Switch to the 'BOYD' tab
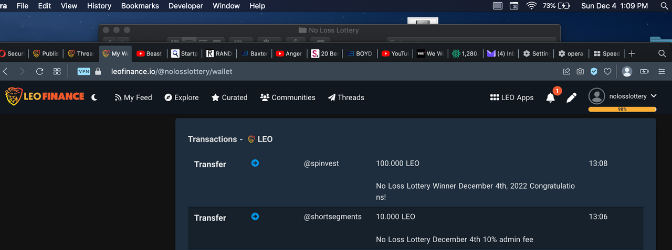Screen dimensions: 672x250 [360, 53]
